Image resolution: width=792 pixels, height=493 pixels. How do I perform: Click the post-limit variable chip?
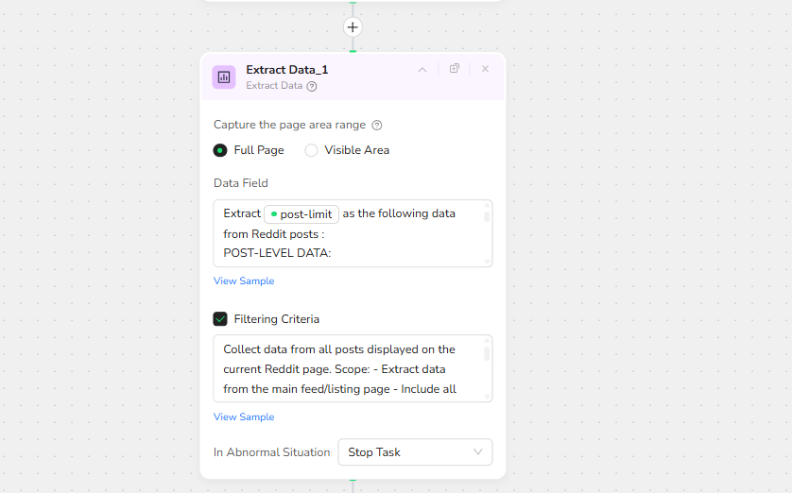tap(301, 214)
